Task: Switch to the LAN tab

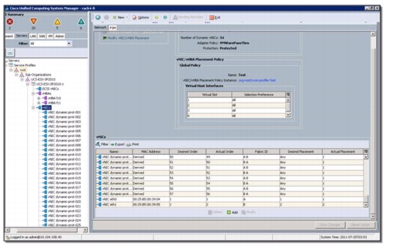Action: (x=33, y=36)
